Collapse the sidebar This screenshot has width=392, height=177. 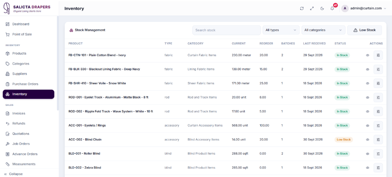point(14,174)
